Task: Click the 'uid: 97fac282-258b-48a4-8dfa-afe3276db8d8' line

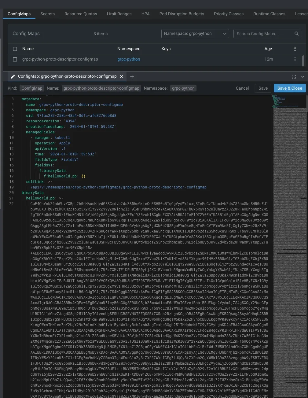Action: (71, 116)
